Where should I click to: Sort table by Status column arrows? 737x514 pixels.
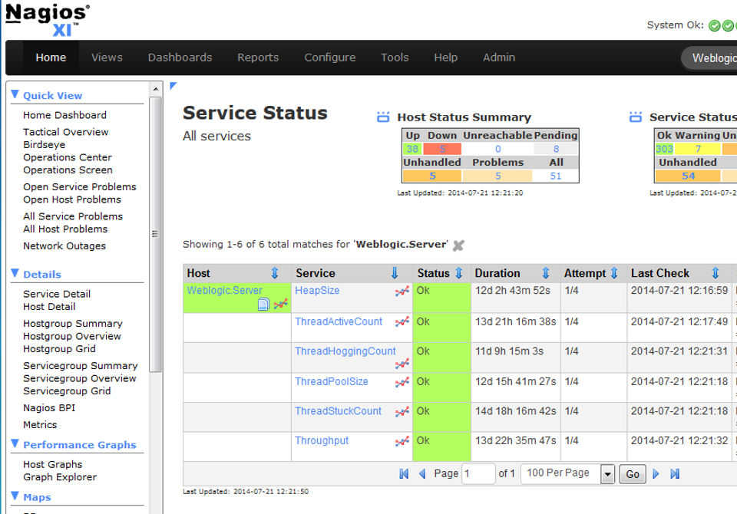pos(459,273)
